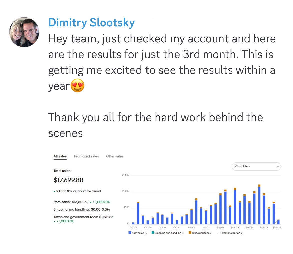293x254 pixels.
Task: Open the Offer sales tab
Action: pyautogui.click(x=115, y=156)
